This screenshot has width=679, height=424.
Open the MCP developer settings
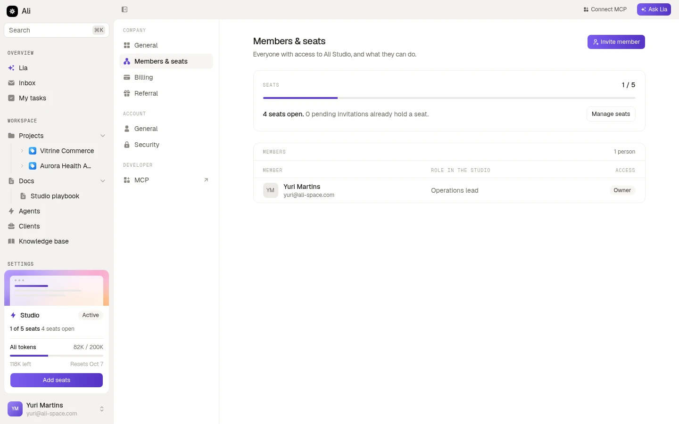click(x=166, y=180)
